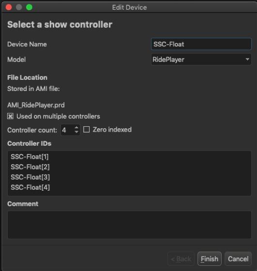The image size is (257, 271).
Task: Select SSC-Float[2] in Controller IDs
Action: (x=30, y=167)
